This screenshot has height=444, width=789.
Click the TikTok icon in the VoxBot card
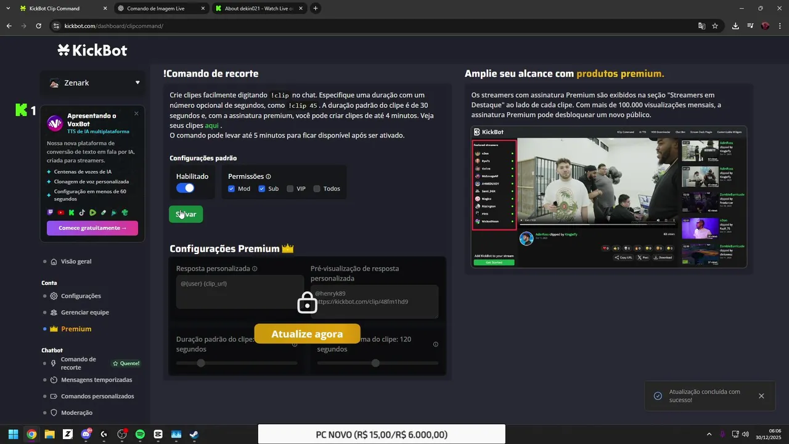point(82,212)
